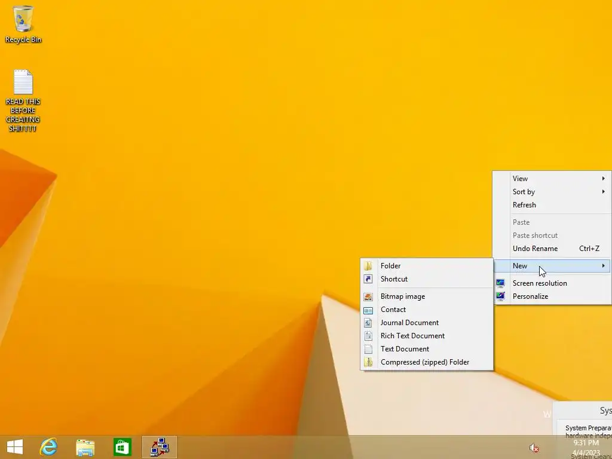Create a new Bitmap image
This screenshot has height=459, width=612.
(x=427, y=296)
